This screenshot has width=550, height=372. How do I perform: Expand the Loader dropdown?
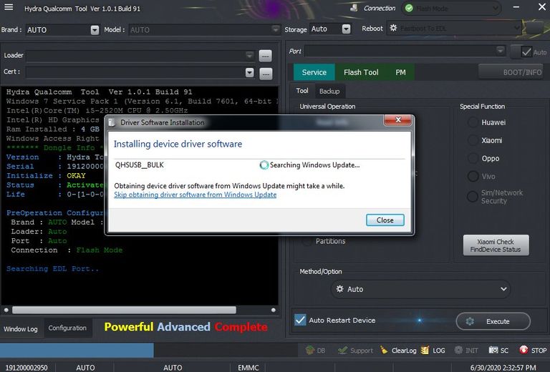(x=249, y=55)
